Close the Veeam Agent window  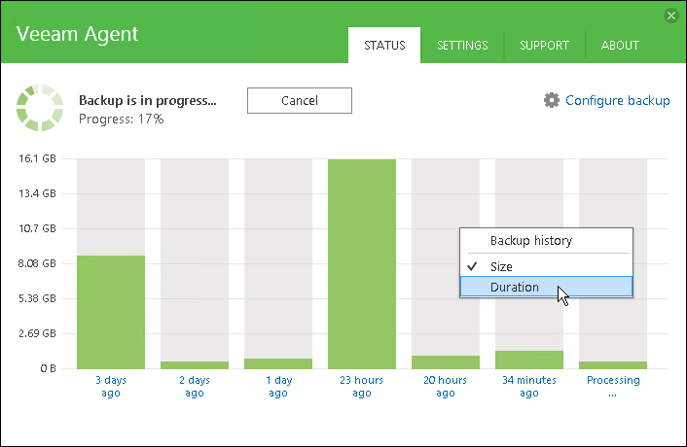(670, 16)
